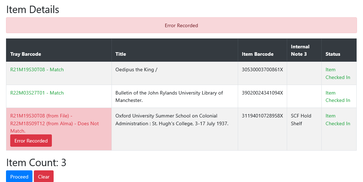Click the Item Count: 3 heading

[36, 163]
